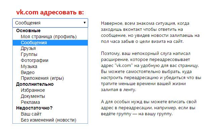Choose Фотографии option
This screenshot has width=215, height=134.
click(x=50, y=60)
